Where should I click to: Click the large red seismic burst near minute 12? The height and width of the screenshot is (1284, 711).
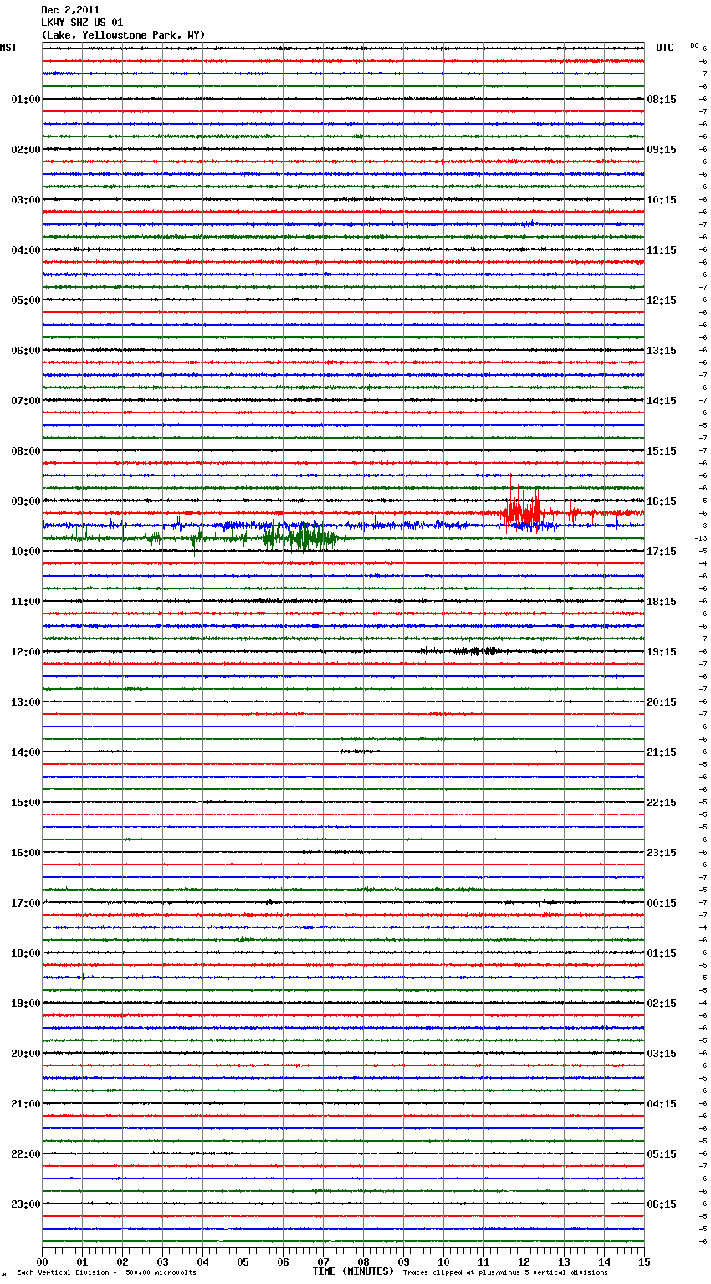pyautogui.click(x=524, y=507)
